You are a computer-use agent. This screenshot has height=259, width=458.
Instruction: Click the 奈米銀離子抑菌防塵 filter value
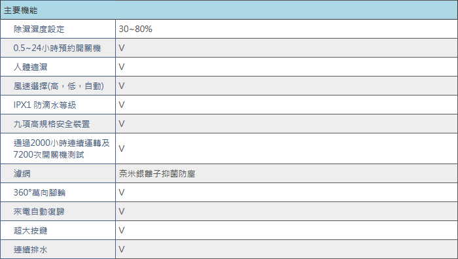157,174
